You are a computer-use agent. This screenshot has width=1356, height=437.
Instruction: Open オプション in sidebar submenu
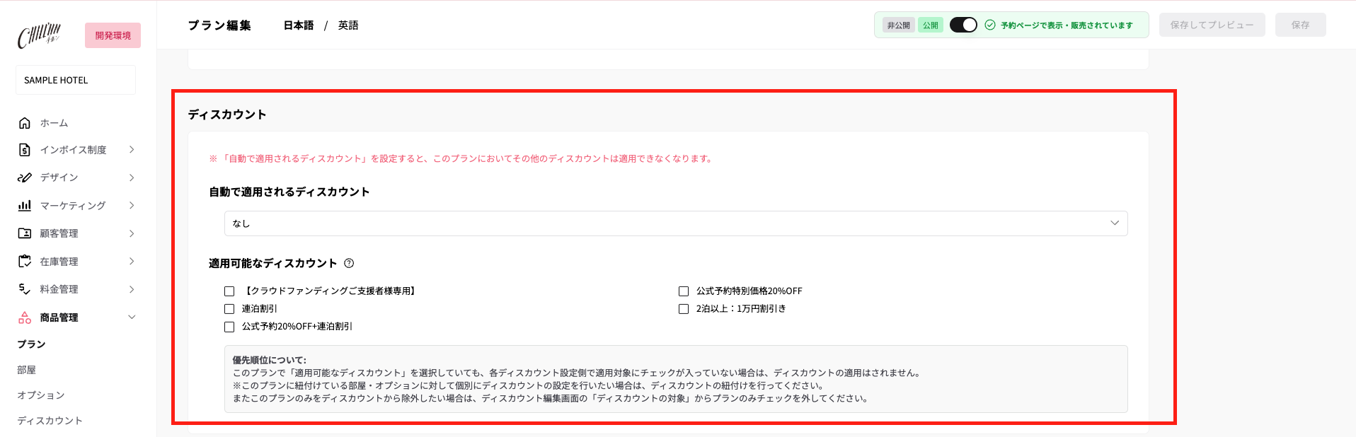coord(41,395)
